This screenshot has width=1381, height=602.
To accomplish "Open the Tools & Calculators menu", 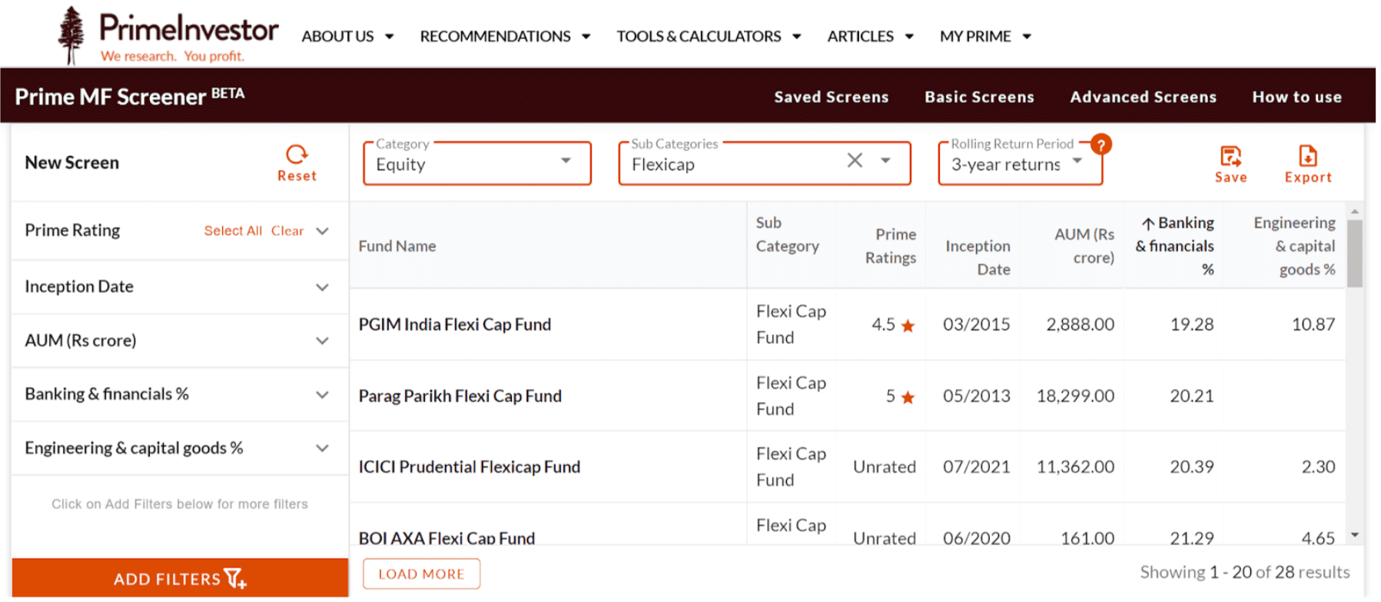I will click(709, 36).
